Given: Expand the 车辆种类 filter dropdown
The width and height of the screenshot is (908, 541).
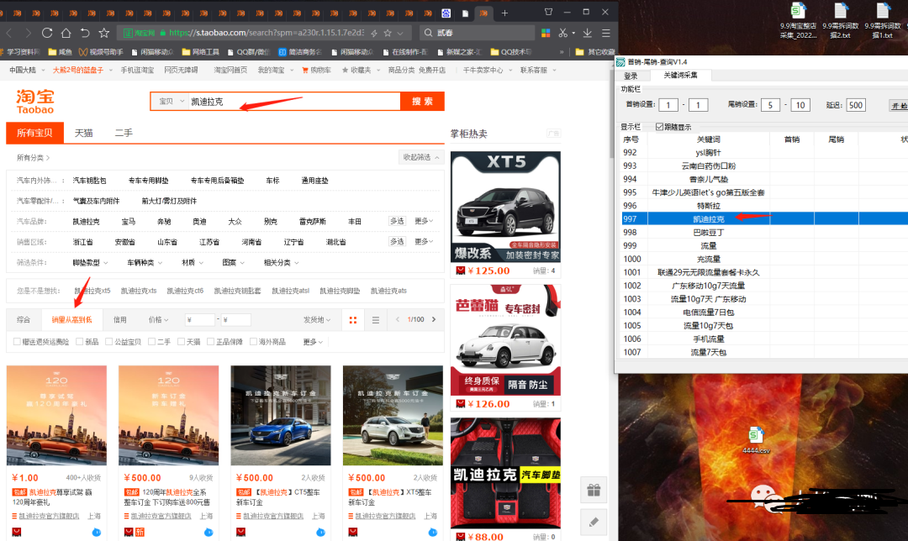Looking at the screenshot, I should (145, 263).
